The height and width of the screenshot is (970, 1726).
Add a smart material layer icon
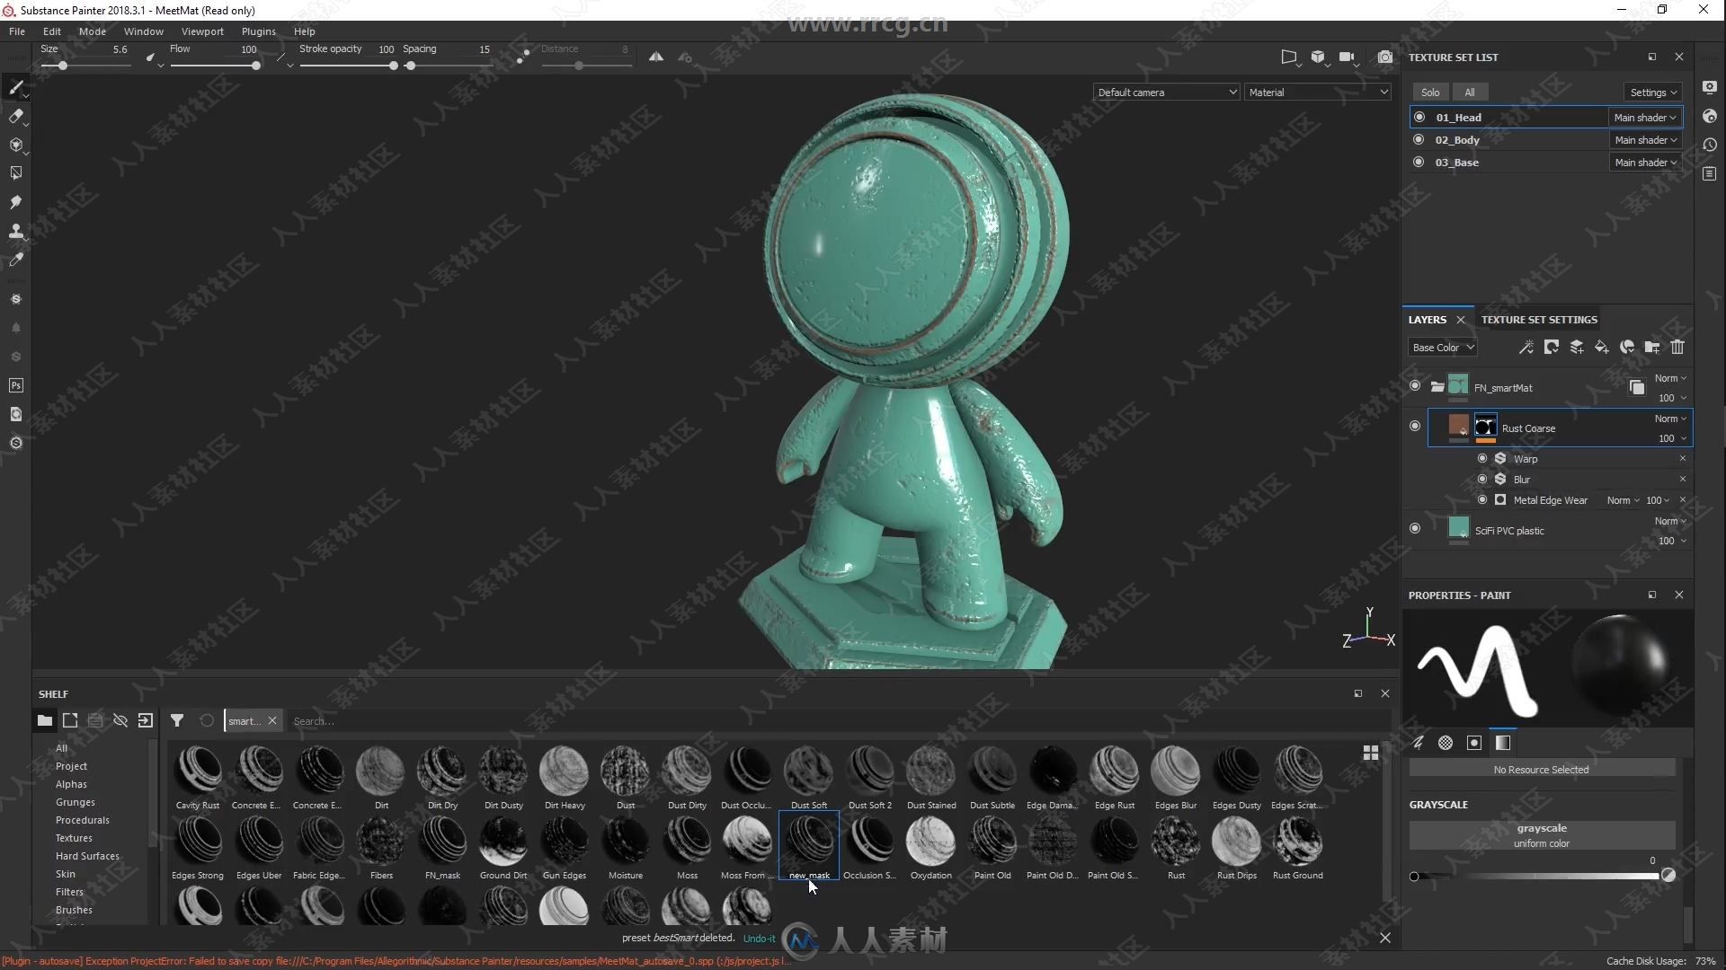1627,347
